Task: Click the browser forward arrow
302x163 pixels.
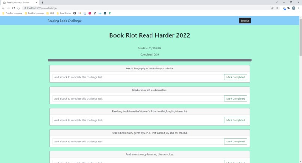Action: [8, 8]
